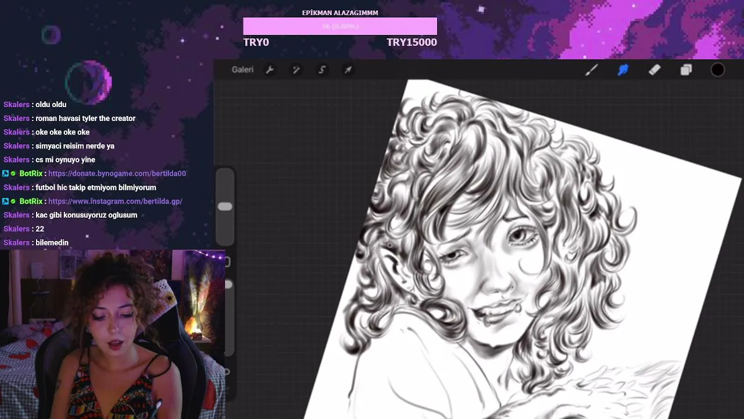
Task: Click the 'TRY15000' goal amount
Action: (x=412, y=42)
